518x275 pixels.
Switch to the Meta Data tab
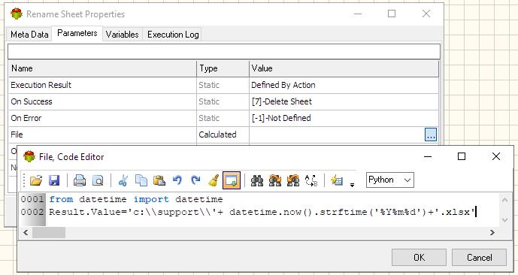click(29, 35)
